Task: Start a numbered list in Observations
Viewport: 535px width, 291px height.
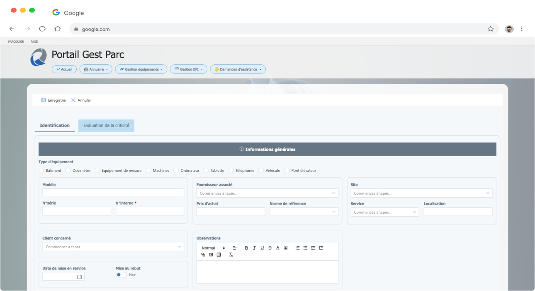Action: point(297,248)
